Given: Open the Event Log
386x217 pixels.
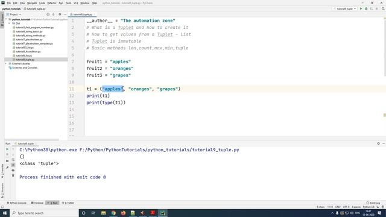Looking at the screenshot, I should (373, 203).
